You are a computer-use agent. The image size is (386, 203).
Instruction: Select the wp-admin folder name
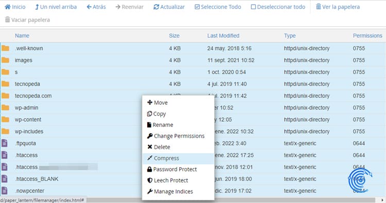(x=26, y=107)
